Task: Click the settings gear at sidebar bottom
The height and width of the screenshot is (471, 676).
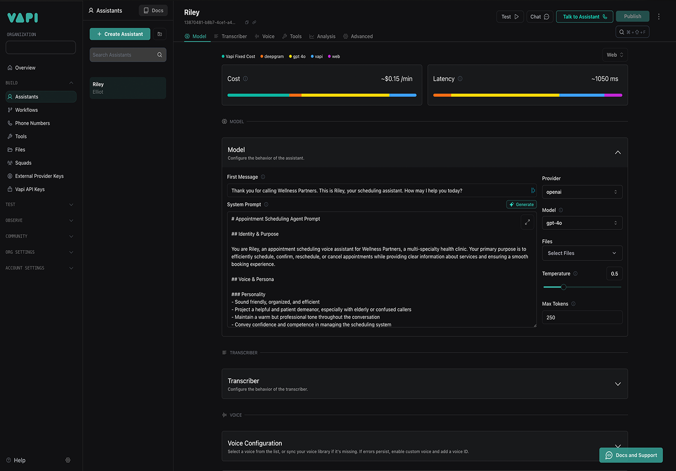Action: point(68,460)
